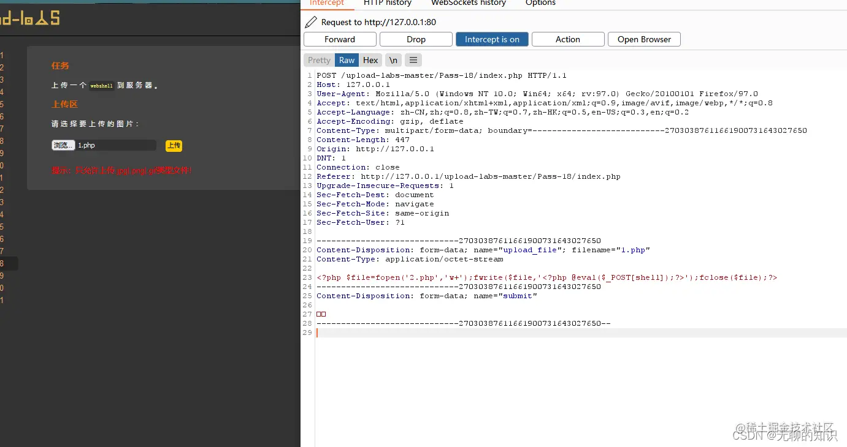Click the multipart/form-data Content-Type header line

point(562,130)
